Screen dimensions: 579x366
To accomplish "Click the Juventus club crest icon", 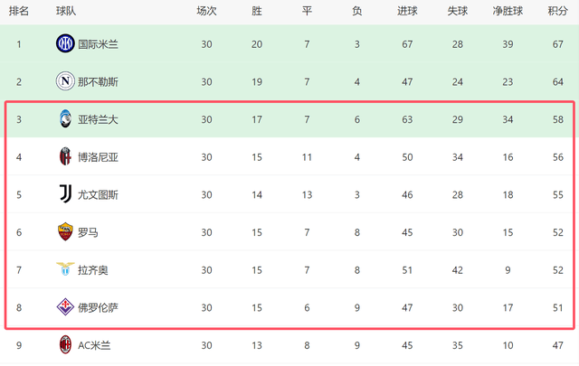I will tap(65, 194).
